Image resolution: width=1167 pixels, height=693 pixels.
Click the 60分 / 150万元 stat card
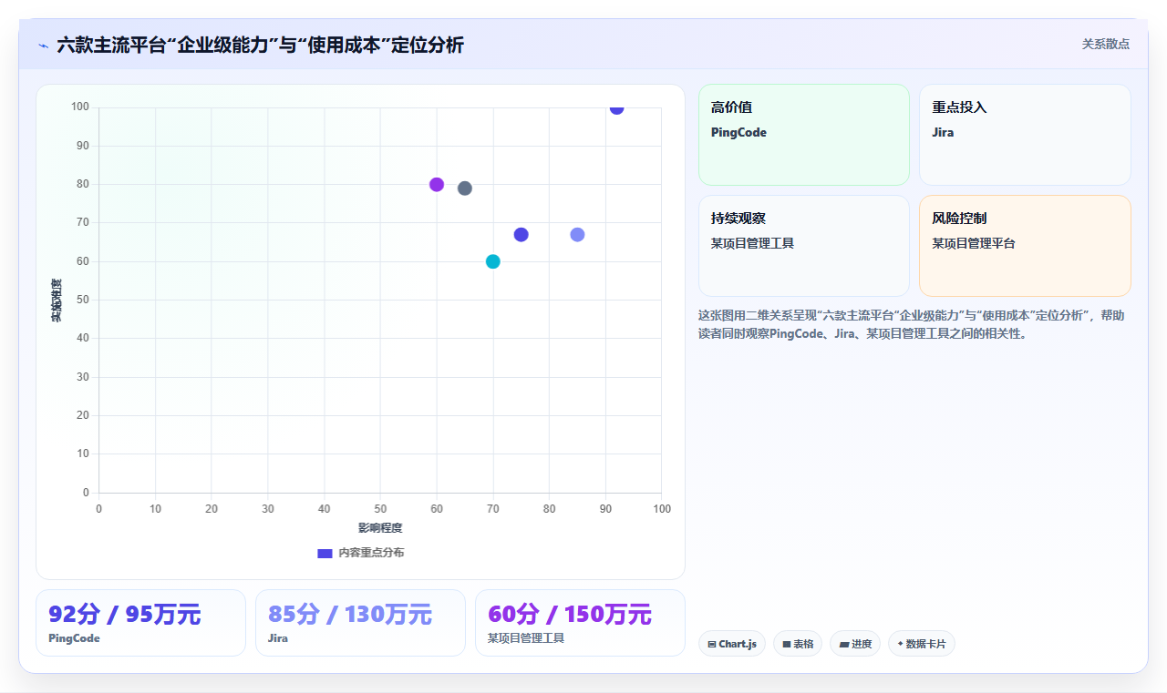coord(580,623)
